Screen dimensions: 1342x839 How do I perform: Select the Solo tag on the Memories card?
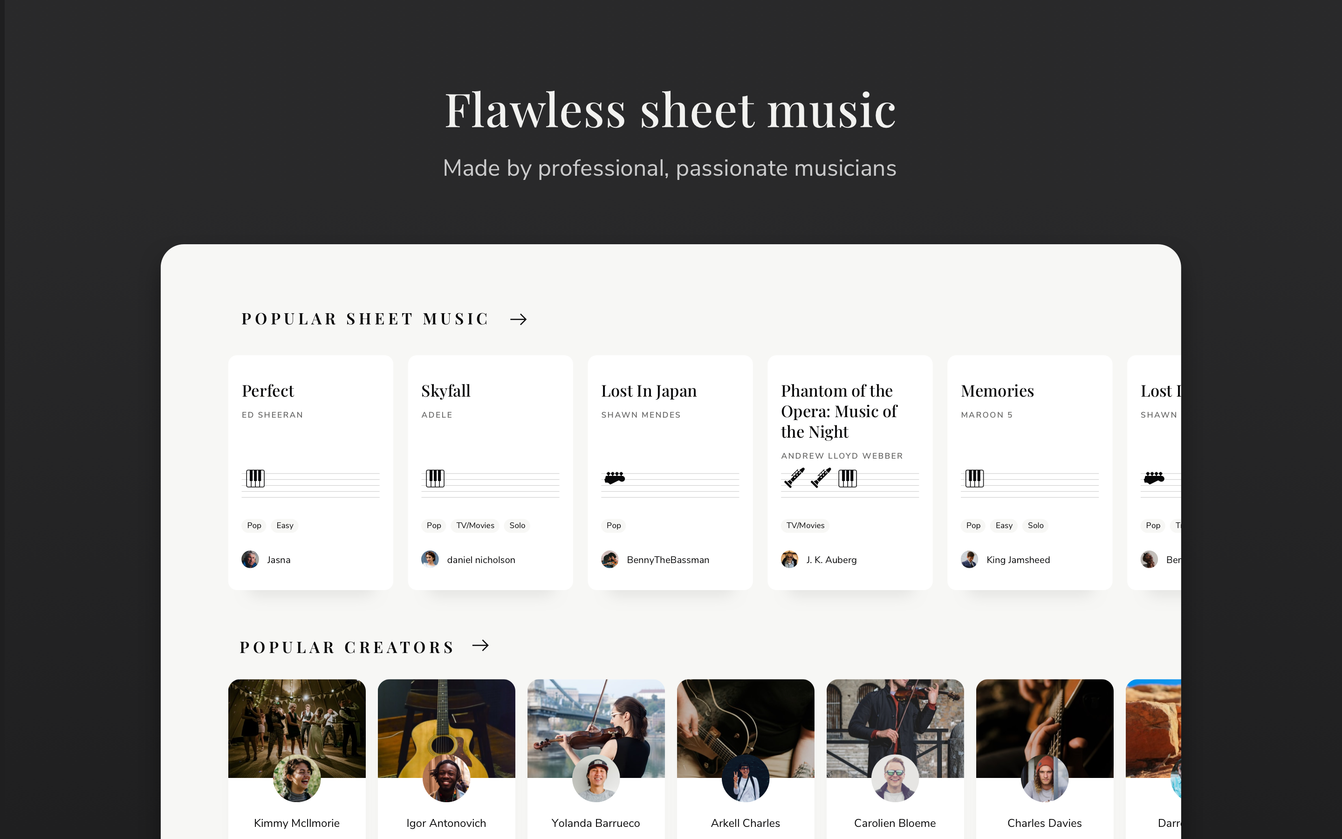tap(1035, 525)
